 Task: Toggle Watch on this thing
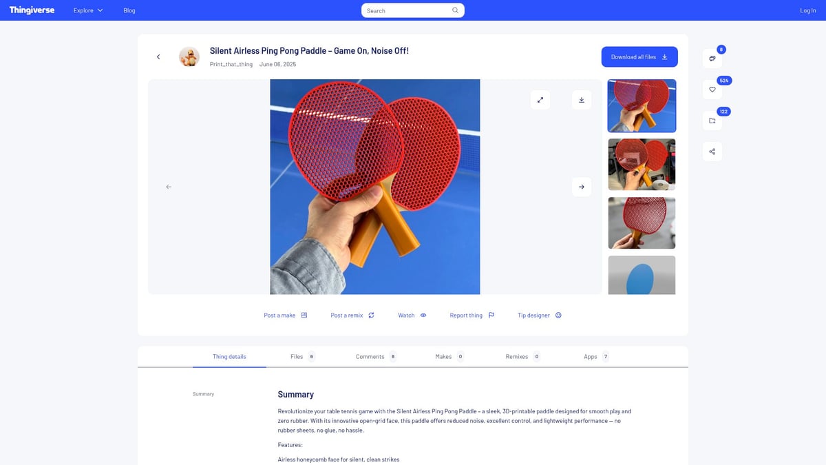click(x=412, y=316)
